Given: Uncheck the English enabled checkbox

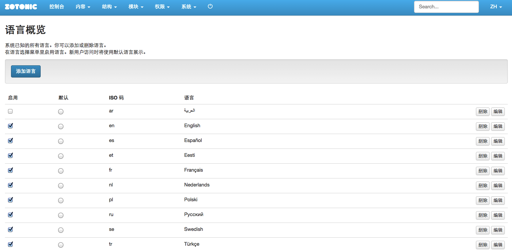Looking at the screenshot, I should pos(10,126).
